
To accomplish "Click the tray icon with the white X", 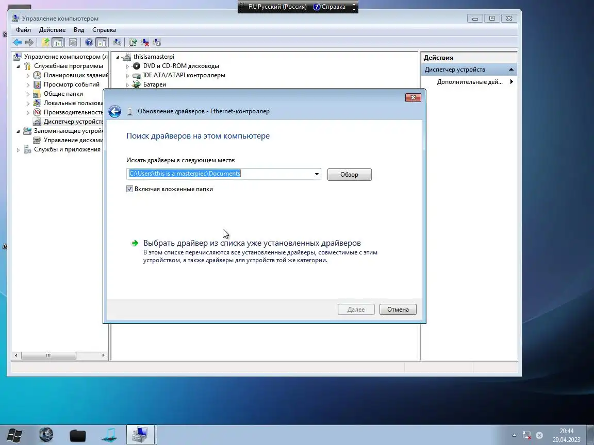I will point(539,435).
